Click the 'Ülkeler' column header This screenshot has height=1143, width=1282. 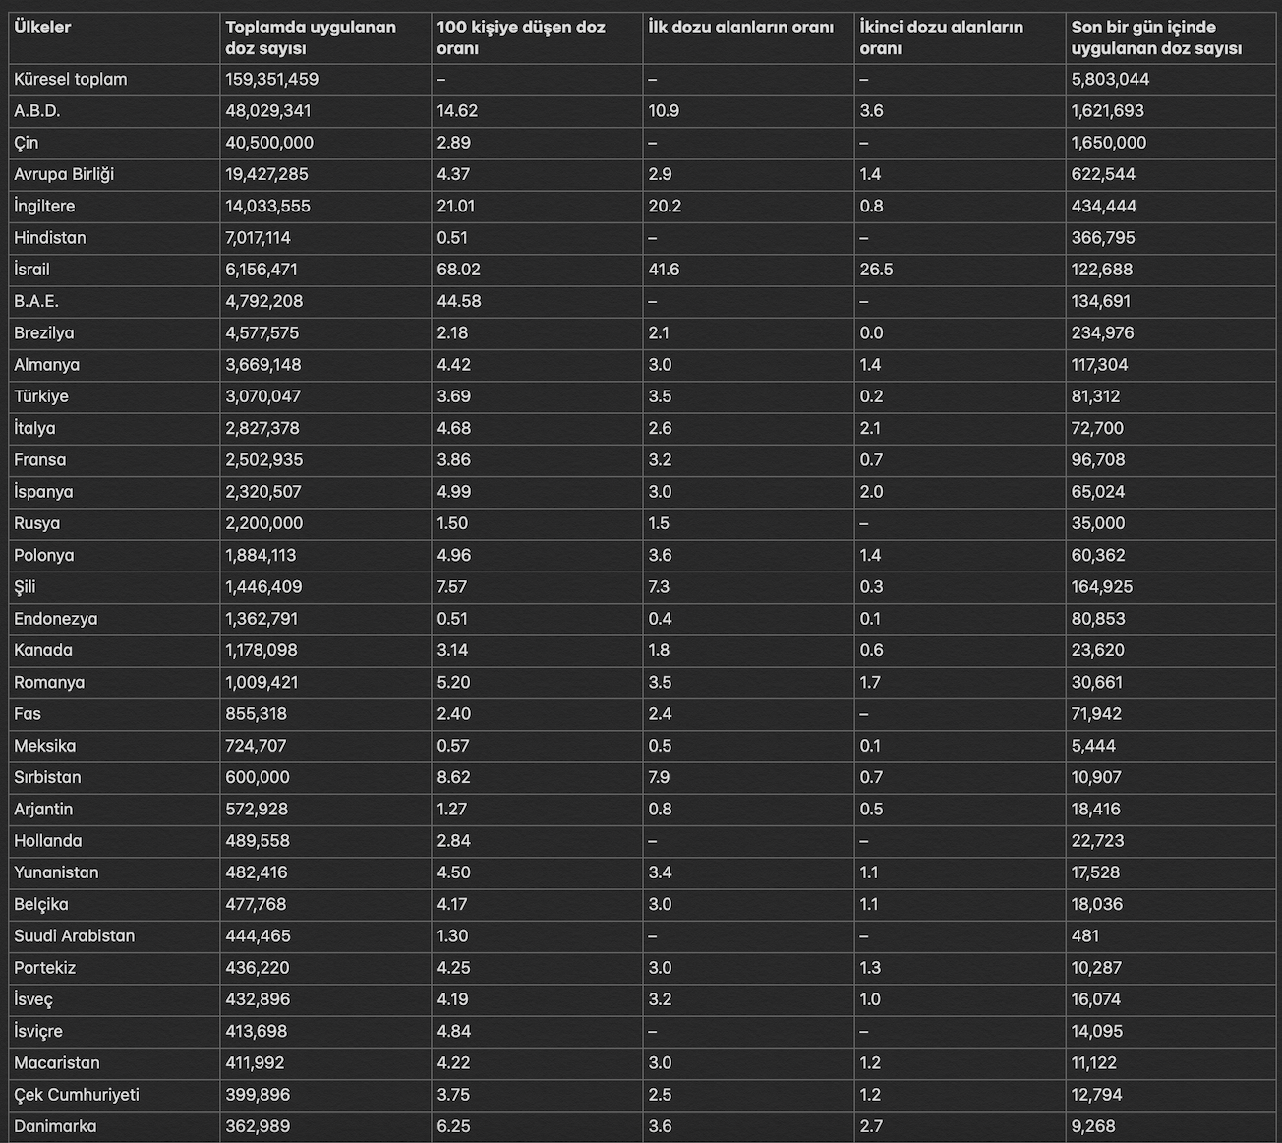42,28
